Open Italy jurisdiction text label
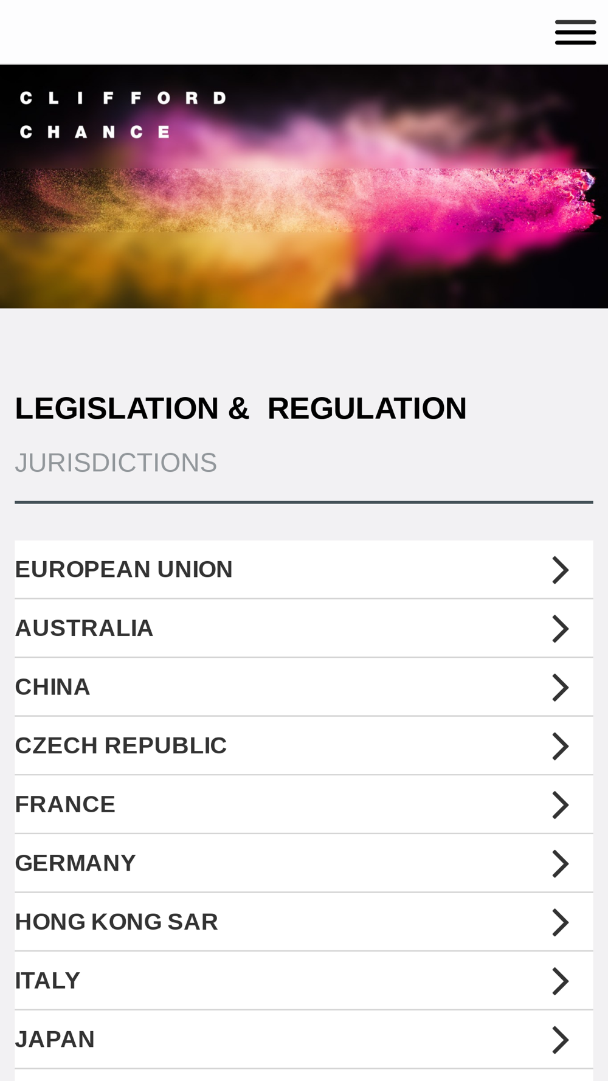The width and height of the screenshot is (608, 1081). coord(47,981)
